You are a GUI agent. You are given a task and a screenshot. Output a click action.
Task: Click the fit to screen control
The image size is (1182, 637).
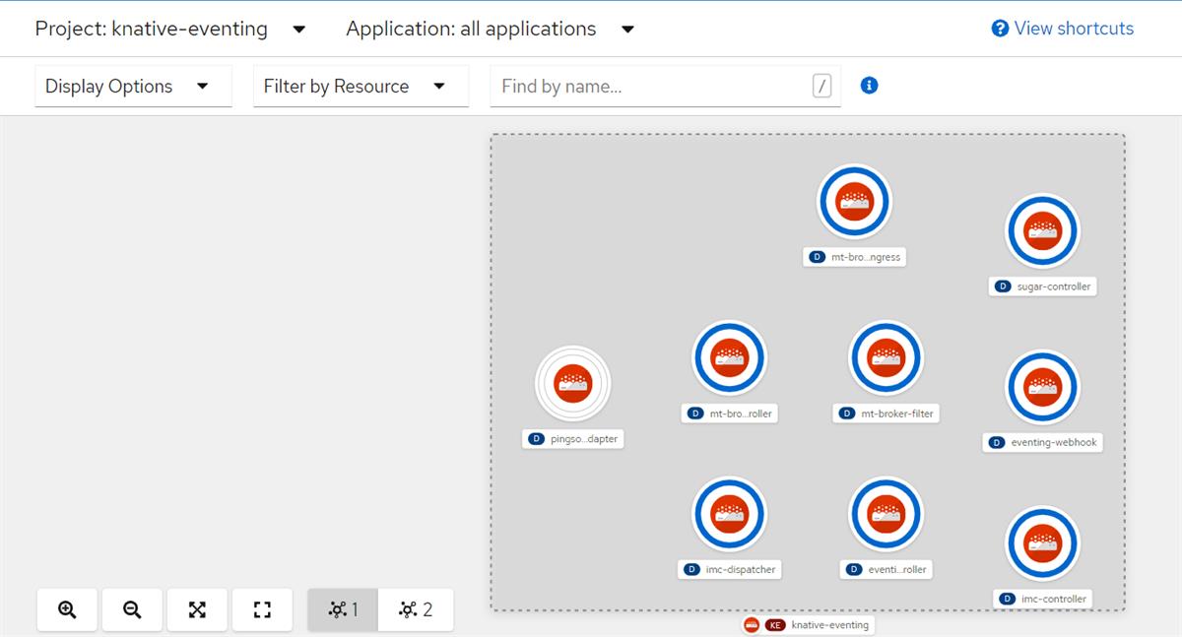pyautogui.click(x=197, y=609)
